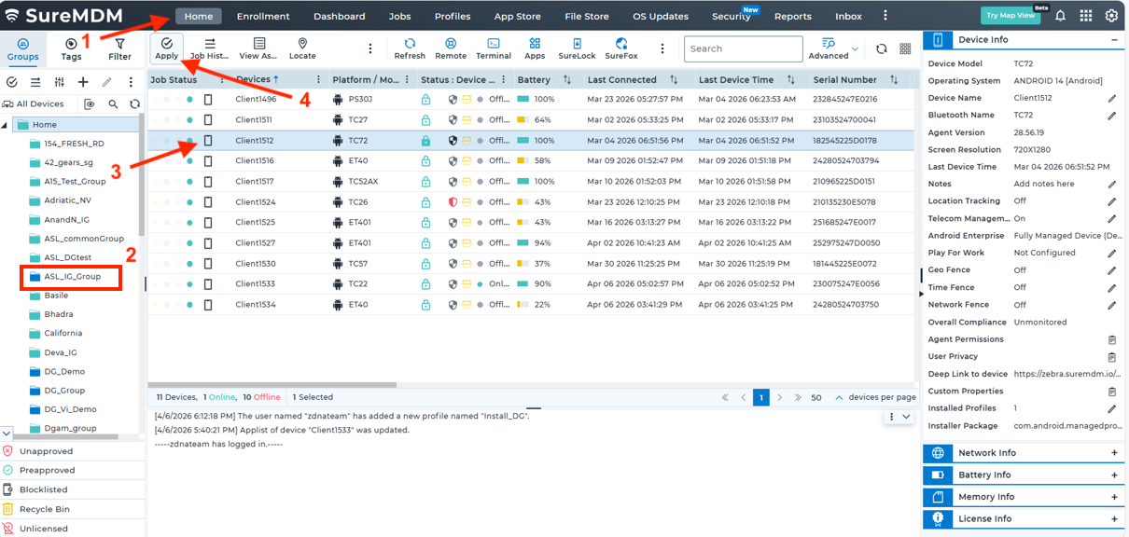Expand the Battery Info panel
1129x537 pixels.
(1114, 475)
